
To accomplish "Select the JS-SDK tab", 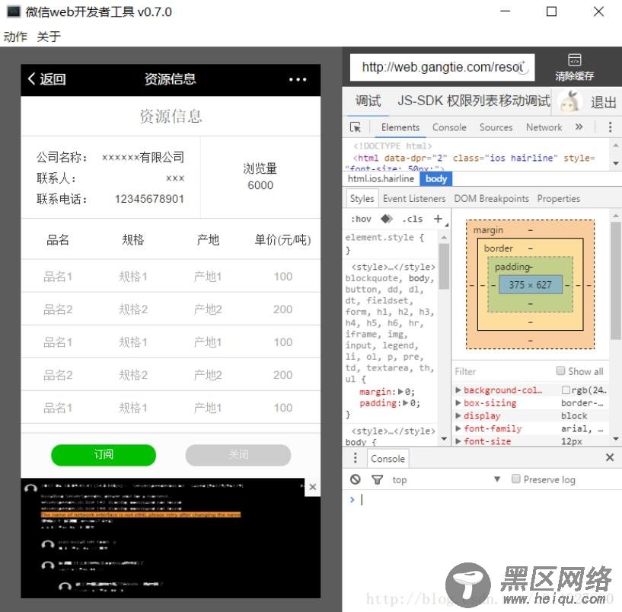I will click(420, 101).
